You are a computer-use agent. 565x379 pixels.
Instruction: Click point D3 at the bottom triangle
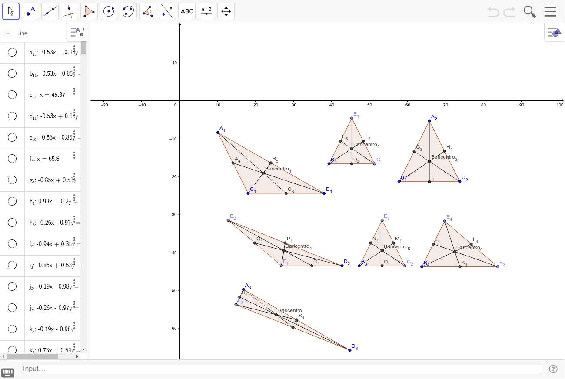click(x=350, y=350)
